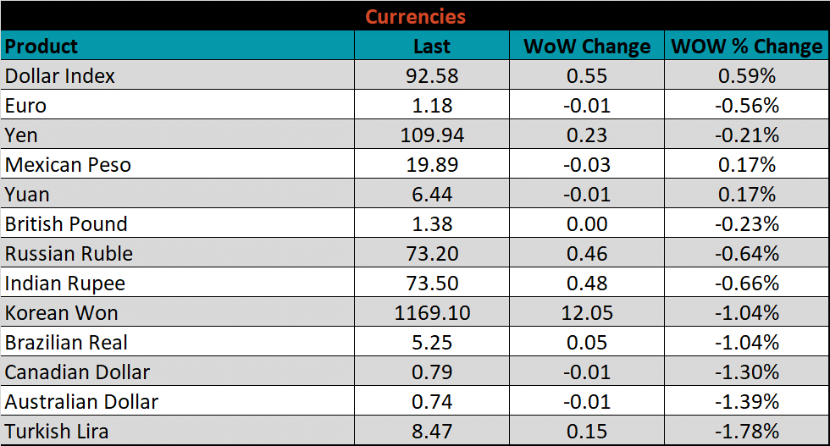Select the Brazilian Real product cell
The image size is (830, 446).
coord(65,343)
